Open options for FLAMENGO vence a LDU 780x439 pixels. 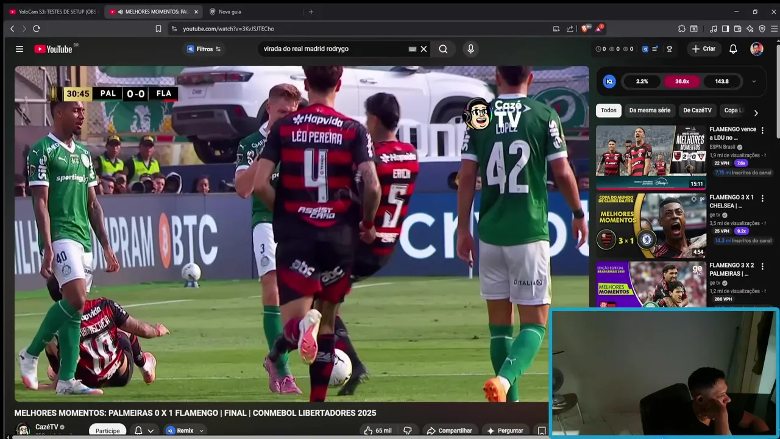click(x=762, y=130)
